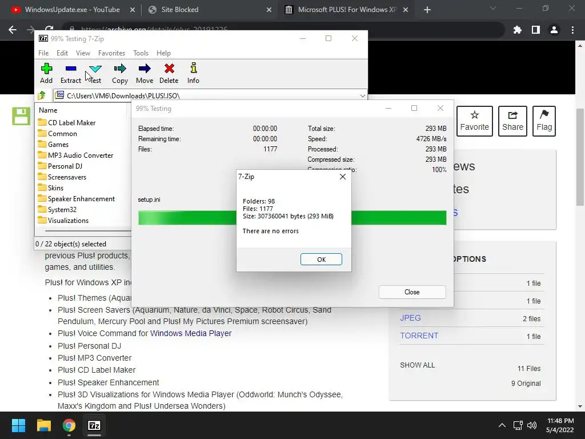Screen dimensions: 585x439
Task: Click the network tray icon
Action: click(x=518, y=425)
